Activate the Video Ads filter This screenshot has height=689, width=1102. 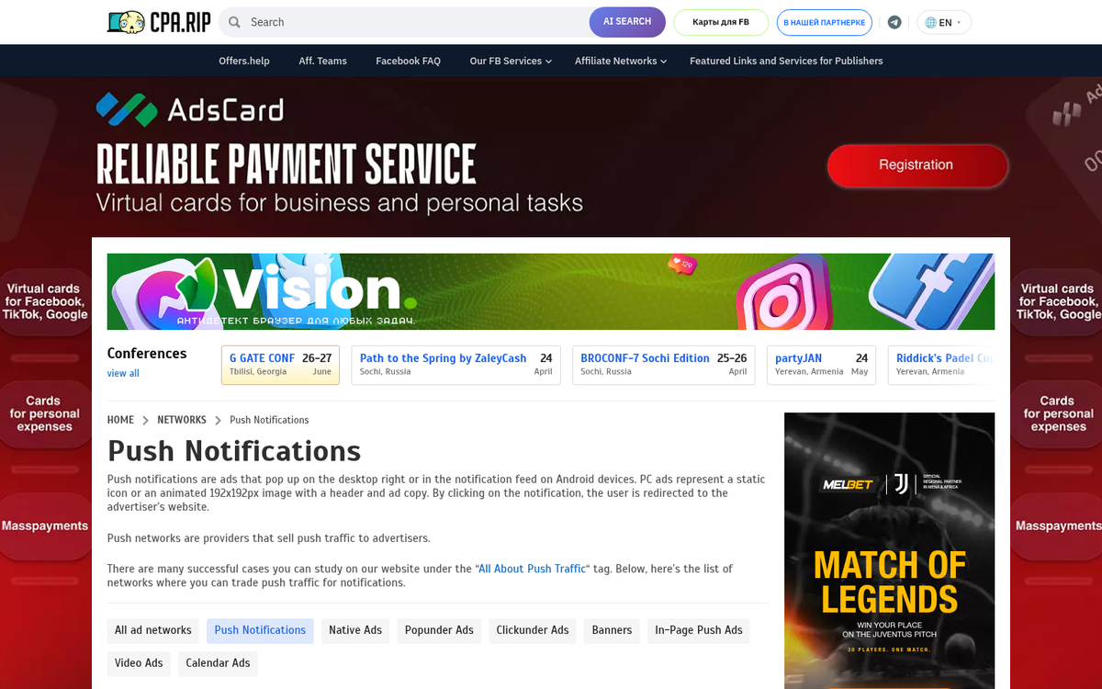pyautogui.click(x=139, y=663)
